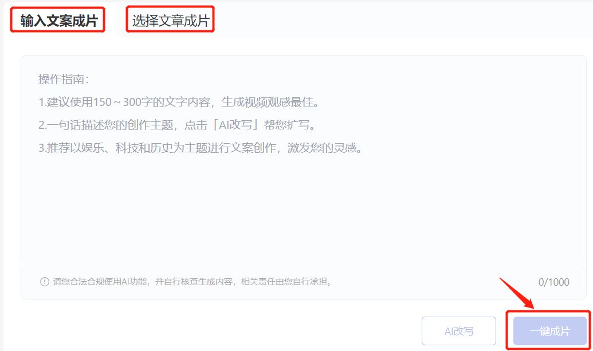The height and width of the screenshot is (351, 593).
Task: Click the 相关责任由您自行承担 notice text
Action: 286,282
